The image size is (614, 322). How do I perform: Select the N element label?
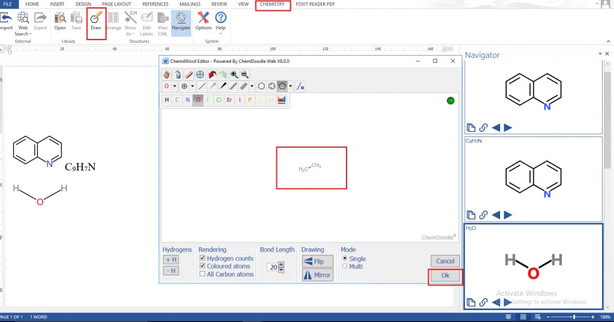pos(188,100)
